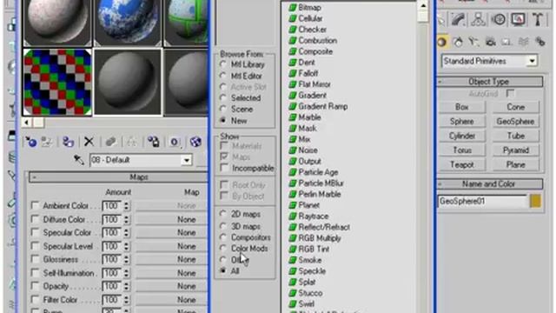Click Diffuse Color None map button
The height and width of the screenshot is (313, 556).
pyautogui.click(x=172, y=220)
